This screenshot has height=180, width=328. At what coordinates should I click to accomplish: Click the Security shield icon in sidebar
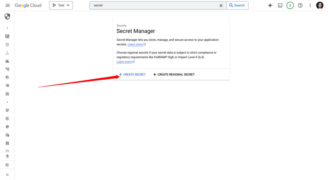tap(7, 17)
